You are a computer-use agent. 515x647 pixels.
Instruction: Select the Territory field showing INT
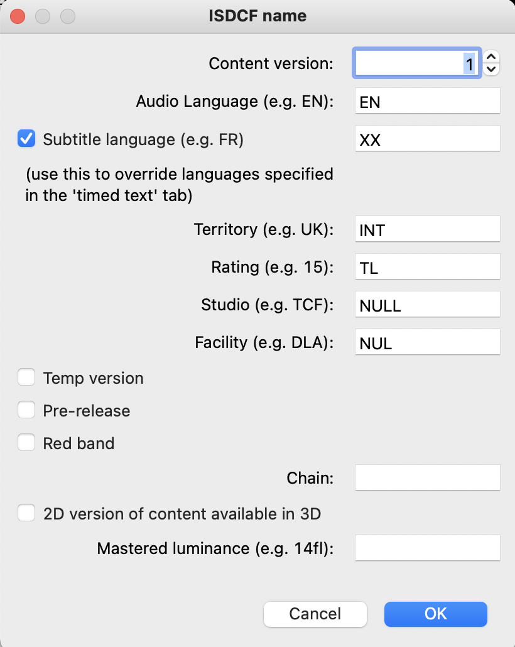coord(428,229)
